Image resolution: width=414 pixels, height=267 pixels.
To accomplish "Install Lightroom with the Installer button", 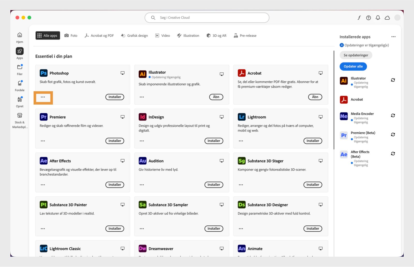I will (313, 141).
